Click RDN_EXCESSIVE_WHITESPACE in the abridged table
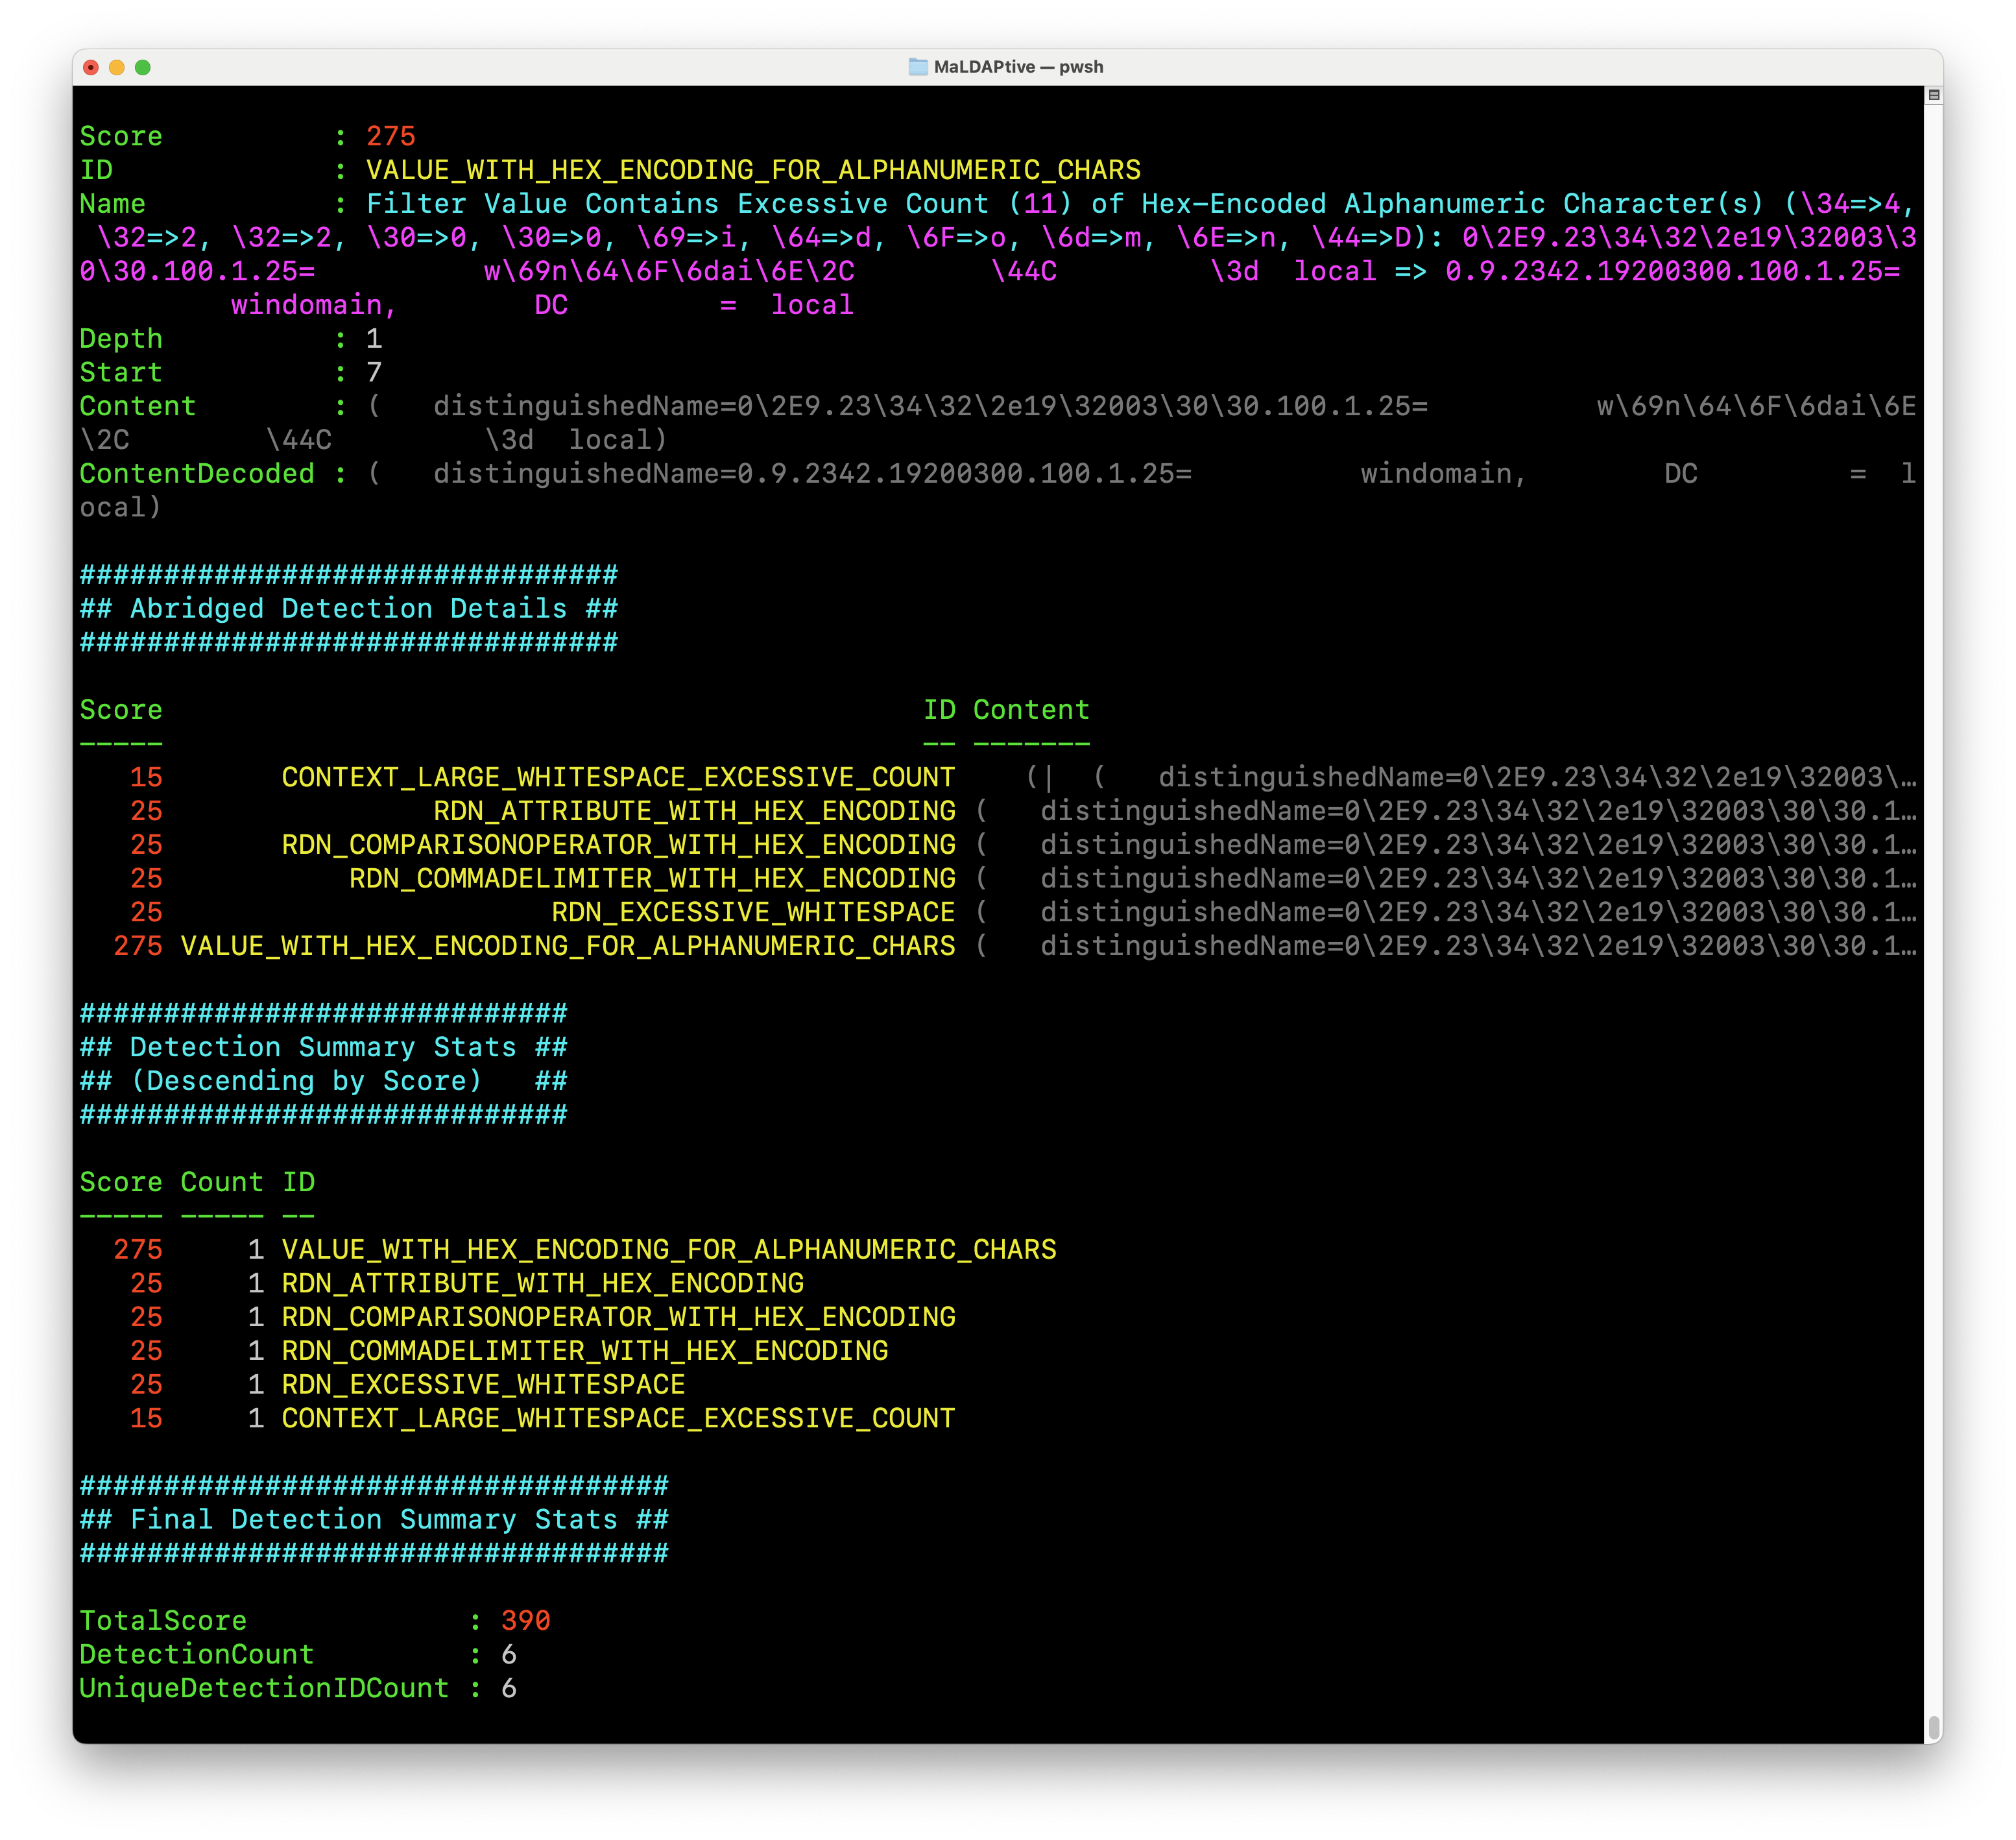2016x1840 pixels. tap(753, 913)
